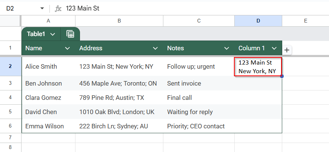The height and width of the screenshot is (152, 329).
Task: Select row 8 header
Action: pyautogui.click(x=10, y=147)
